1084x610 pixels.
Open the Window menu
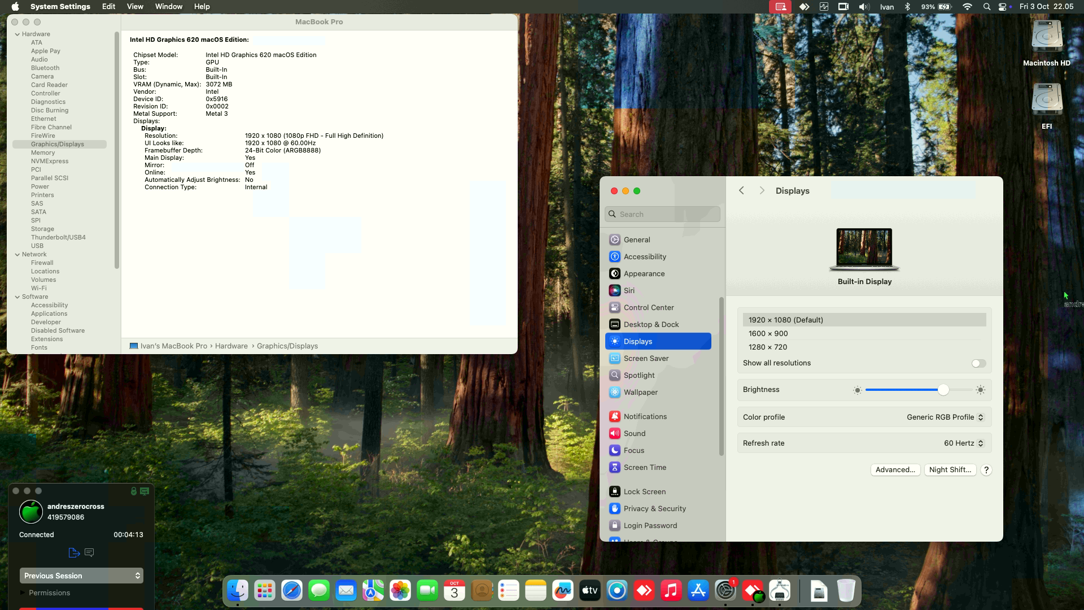[169, 7]
